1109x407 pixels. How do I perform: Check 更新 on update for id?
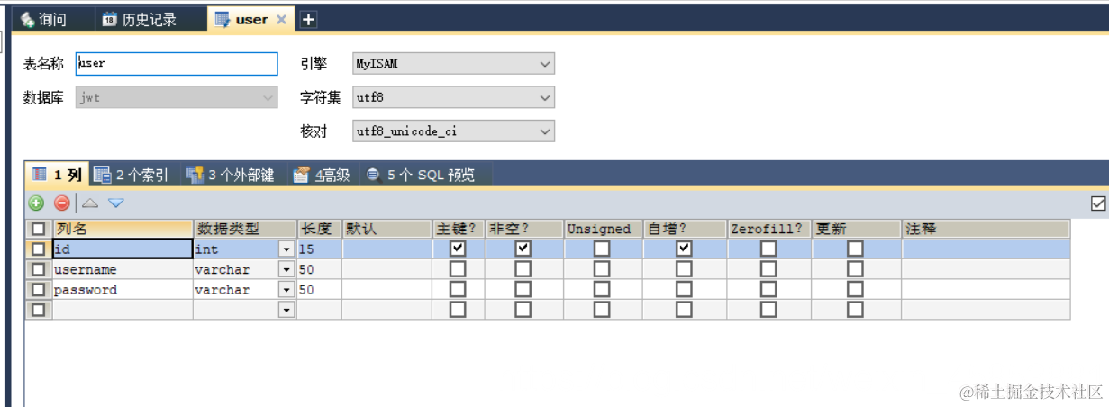click(x=855, y=249)
